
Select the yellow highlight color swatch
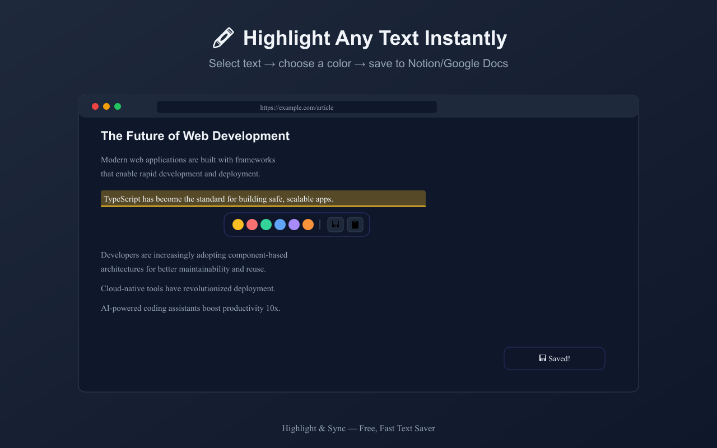(x=238, y=224)
